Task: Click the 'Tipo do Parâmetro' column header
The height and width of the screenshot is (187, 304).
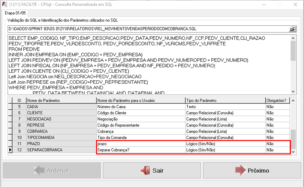Action: pos(225,101)
